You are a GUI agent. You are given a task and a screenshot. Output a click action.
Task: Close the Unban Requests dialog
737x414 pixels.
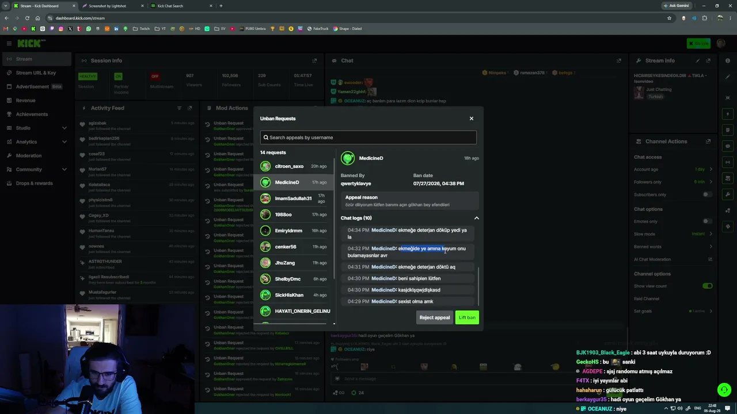(471, 118)
